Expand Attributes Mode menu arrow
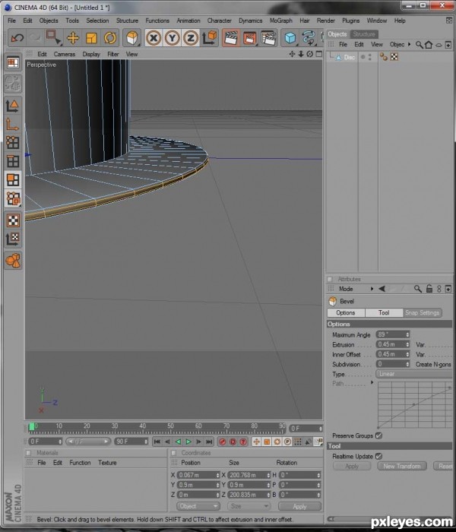Screen dimensions: 456x532 pyautogui.click(x=372, y=289)
